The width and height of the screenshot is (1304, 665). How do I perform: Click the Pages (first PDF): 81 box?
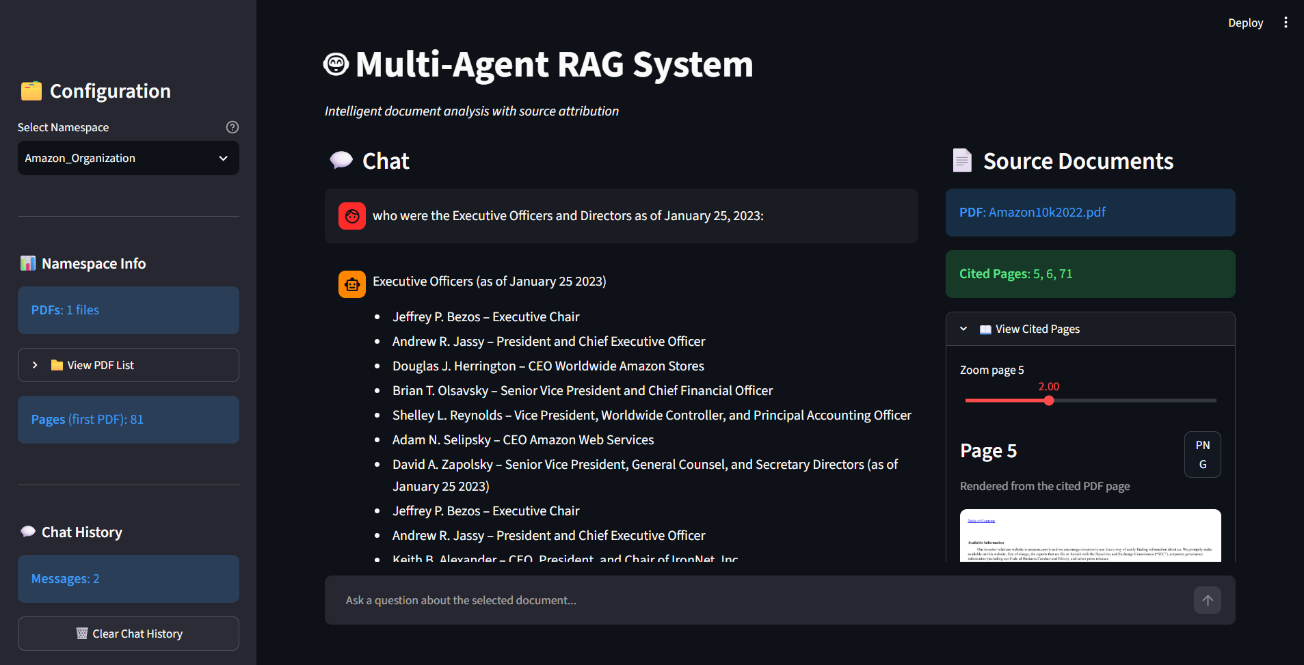click(129, 420)
